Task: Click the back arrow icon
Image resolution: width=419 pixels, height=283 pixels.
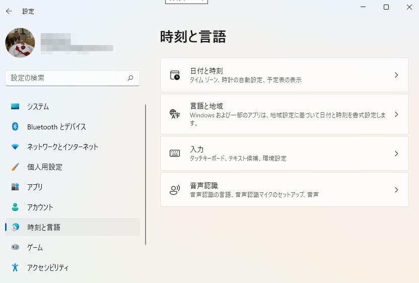Action: 9,11
